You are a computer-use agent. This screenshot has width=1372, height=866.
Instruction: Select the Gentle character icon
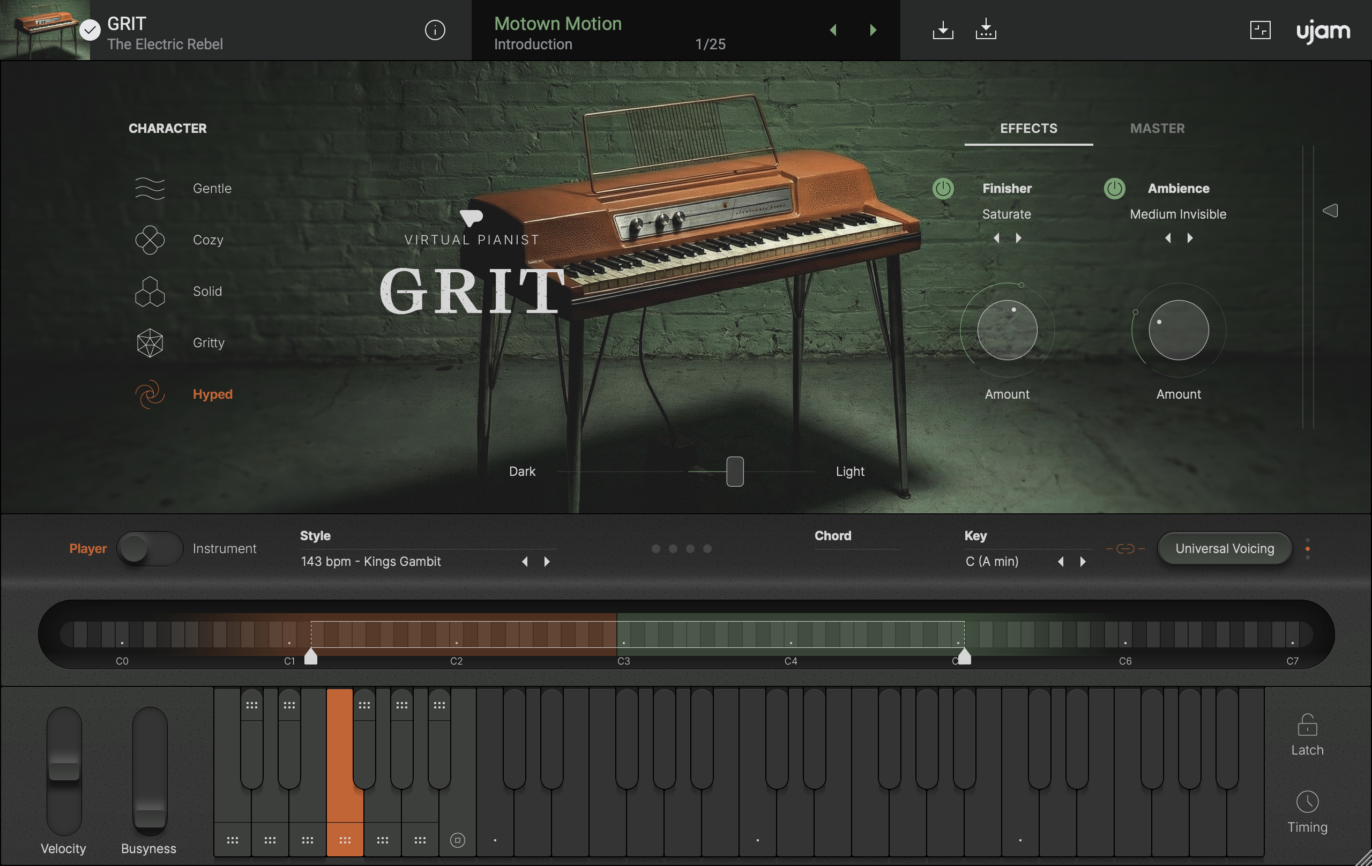[150, 188]
